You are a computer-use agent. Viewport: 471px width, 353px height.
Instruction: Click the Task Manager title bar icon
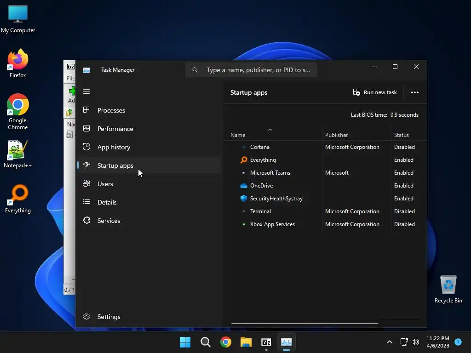[86, 70]
